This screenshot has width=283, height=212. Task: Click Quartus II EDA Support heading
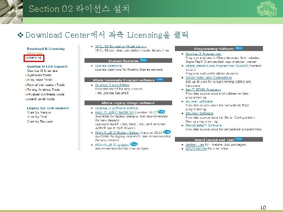click(x=47, y=66)
